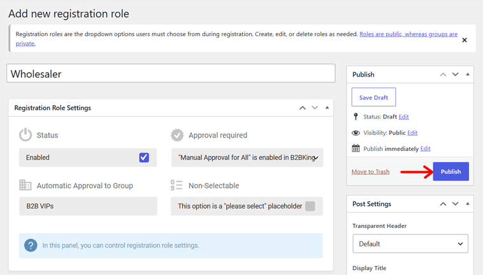This screenshot has height=275, width=483.
Task: Click the "Approval required" label text
Action: pos(218,135)
